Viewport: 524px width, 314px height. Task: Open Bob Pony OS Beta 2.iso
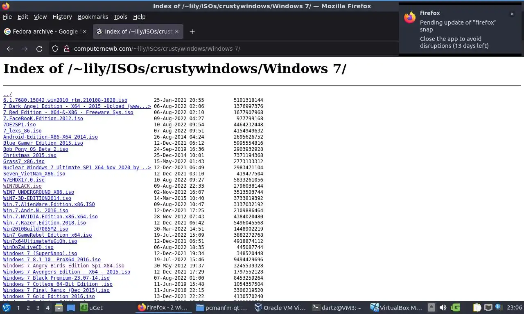[36, 149]
